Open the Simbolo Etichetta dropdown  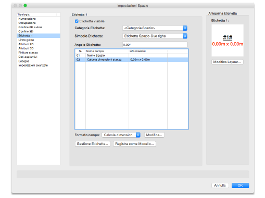tap(155, 36)
